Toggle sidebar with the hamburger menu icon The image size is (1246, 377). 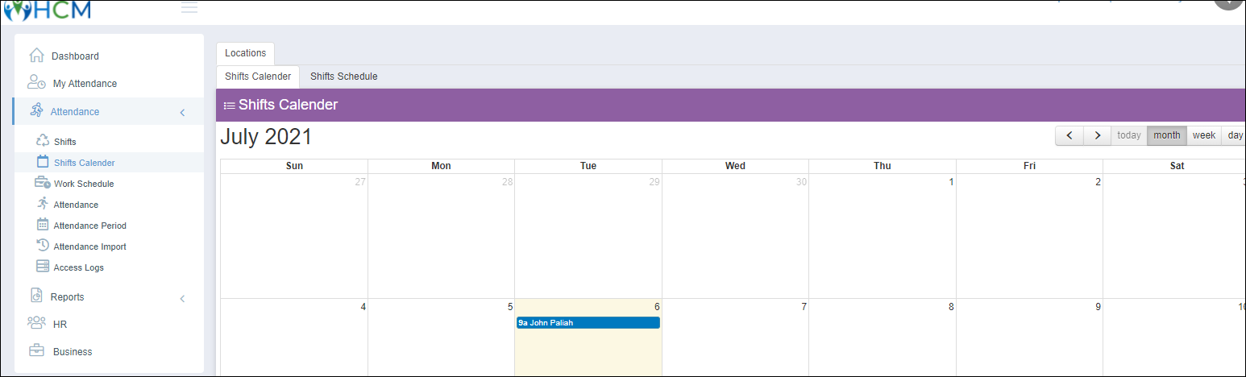pyautogui.click(x=189, y=8)
